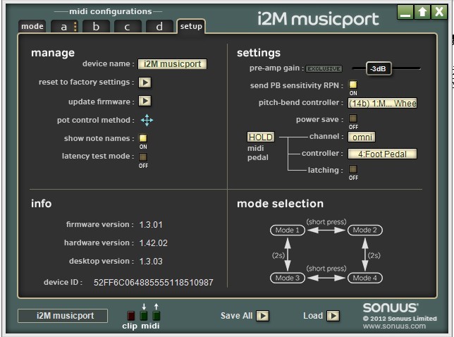The height and width of the screenshot is (337, 454).
Task: Disable send PB sensitivity RPN
Action: (353, 85)
